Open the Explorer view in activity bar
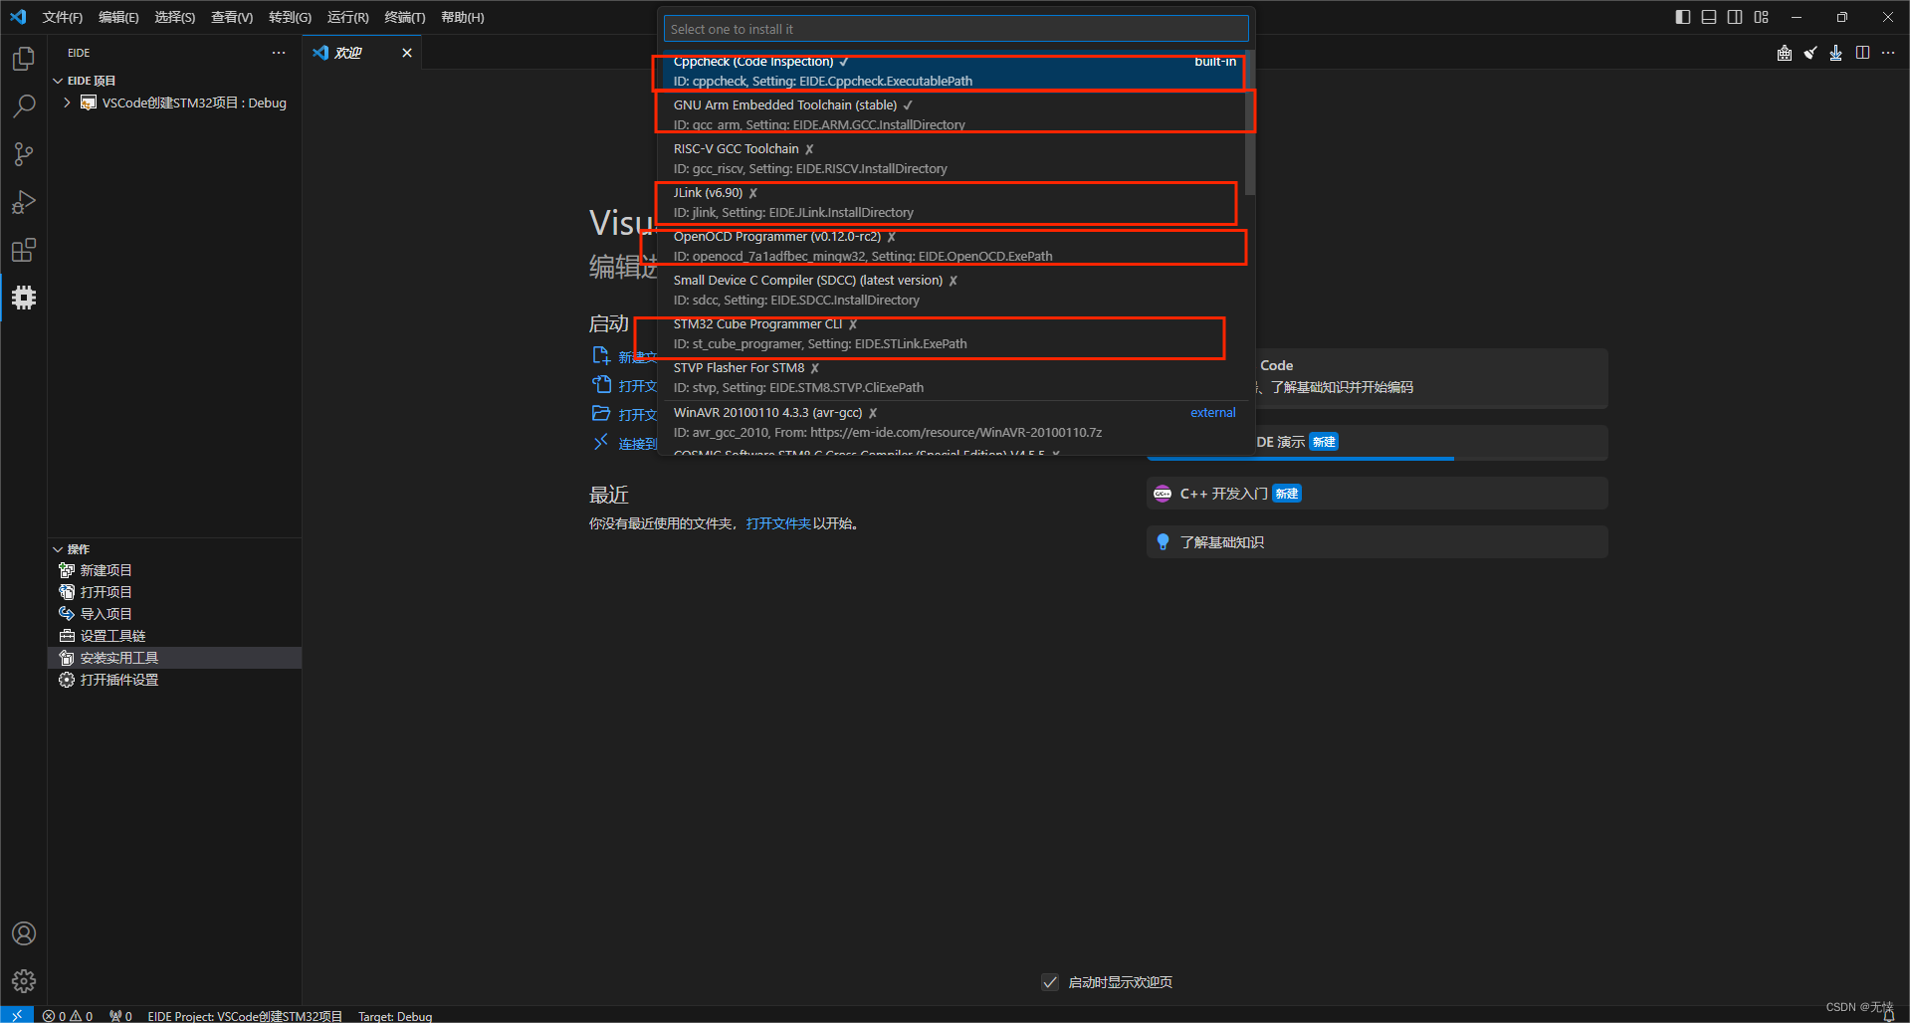The width and height of the screenshot is (1910, 1023). click(x=24, y=59)
